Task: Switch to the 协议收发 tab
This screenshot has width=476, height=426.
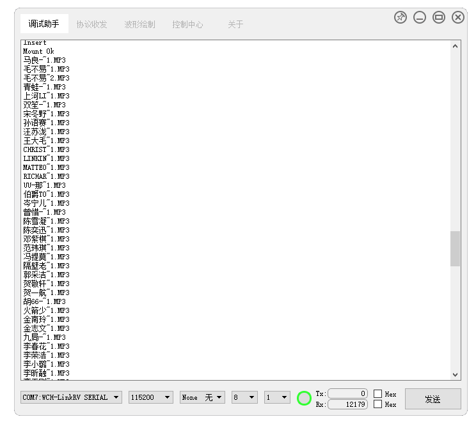Action: pyautogui.click(x=91, y=24)
